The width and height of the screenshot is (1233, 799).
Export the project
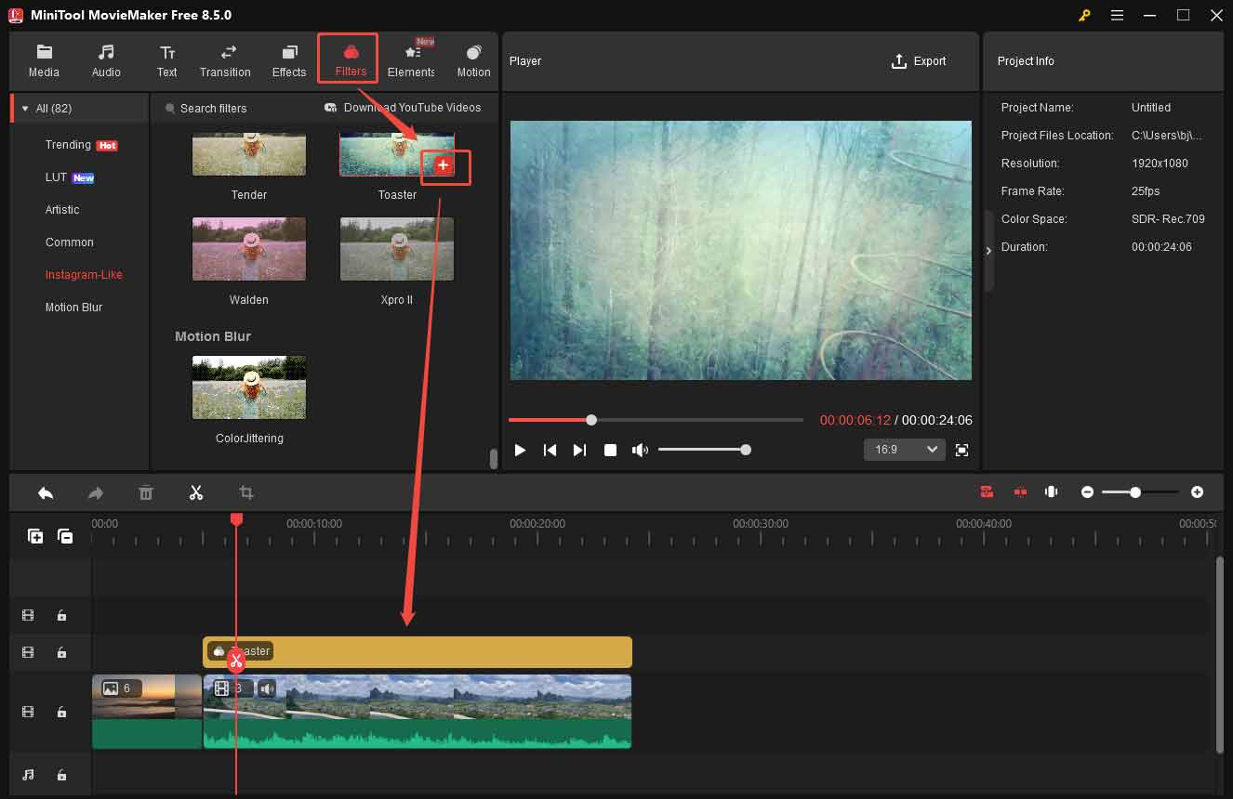click(920, 61)
